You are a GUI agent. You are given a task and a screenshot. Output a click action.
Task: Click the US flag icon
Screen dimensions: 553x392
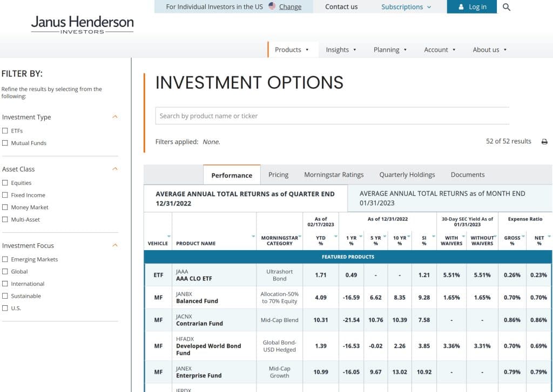point(272,6)
